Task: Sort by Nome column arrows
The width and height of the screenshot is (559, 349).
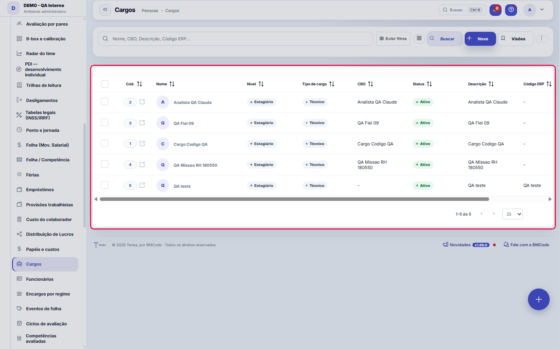Action: click(x=172, y=84)
